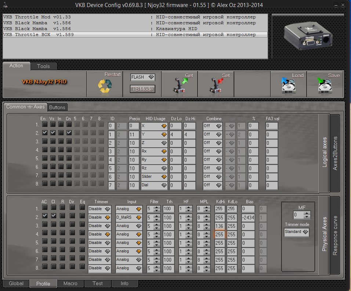Switch to the Tools tab
This screenshot has height=291, width=351.
point(43,66)
